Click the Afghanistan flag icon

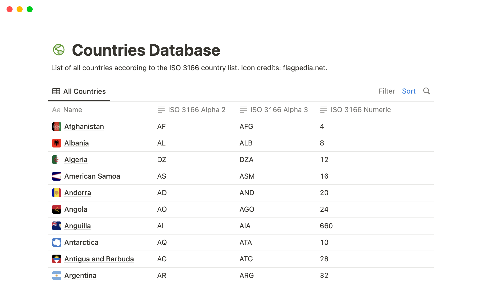click(x=57, y=127)
